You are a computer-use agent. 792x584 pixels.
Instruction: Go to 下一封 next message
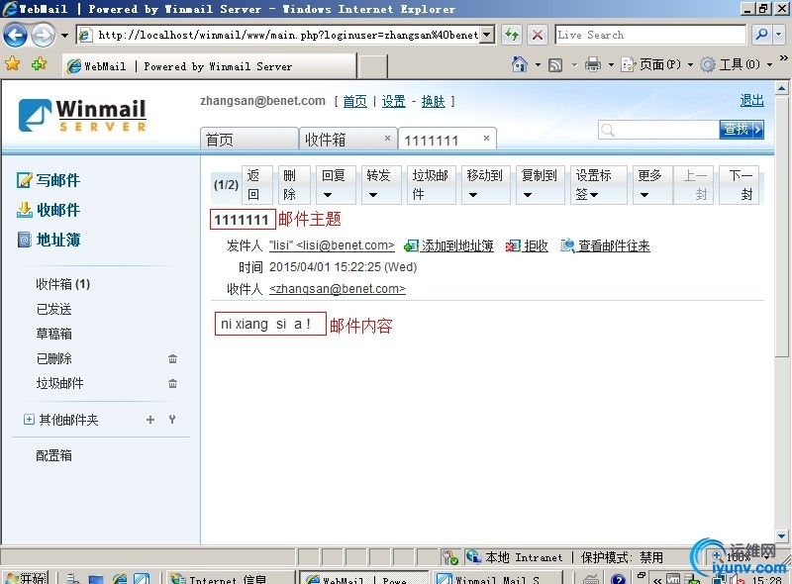pyautogui.click(x=741, y=185)
